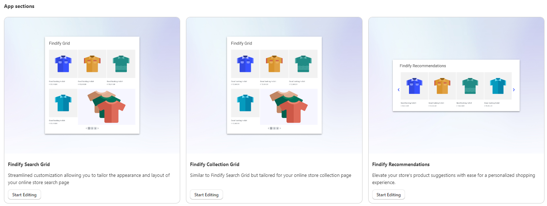The image size is (547, 206).
Task: Click the orange shirt in Search Grid preview
Action: (x=92, y=64)
